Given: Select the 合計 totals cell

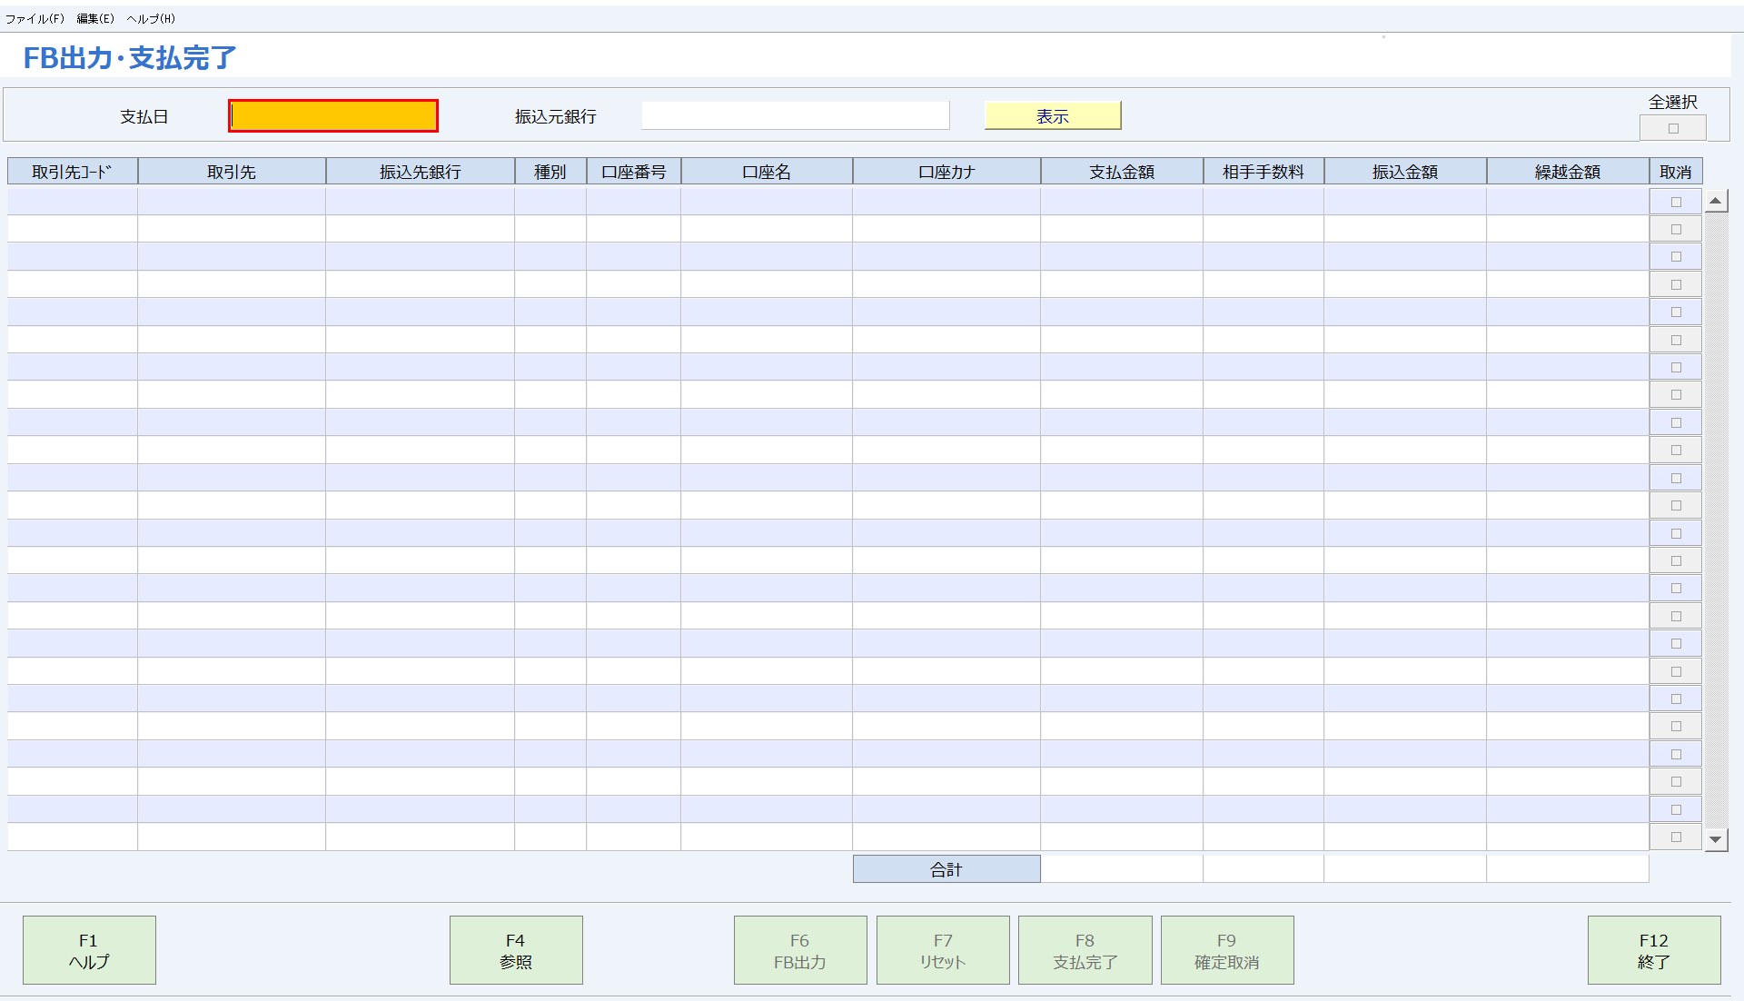Looking at the screenshot, I should point(946,868).
